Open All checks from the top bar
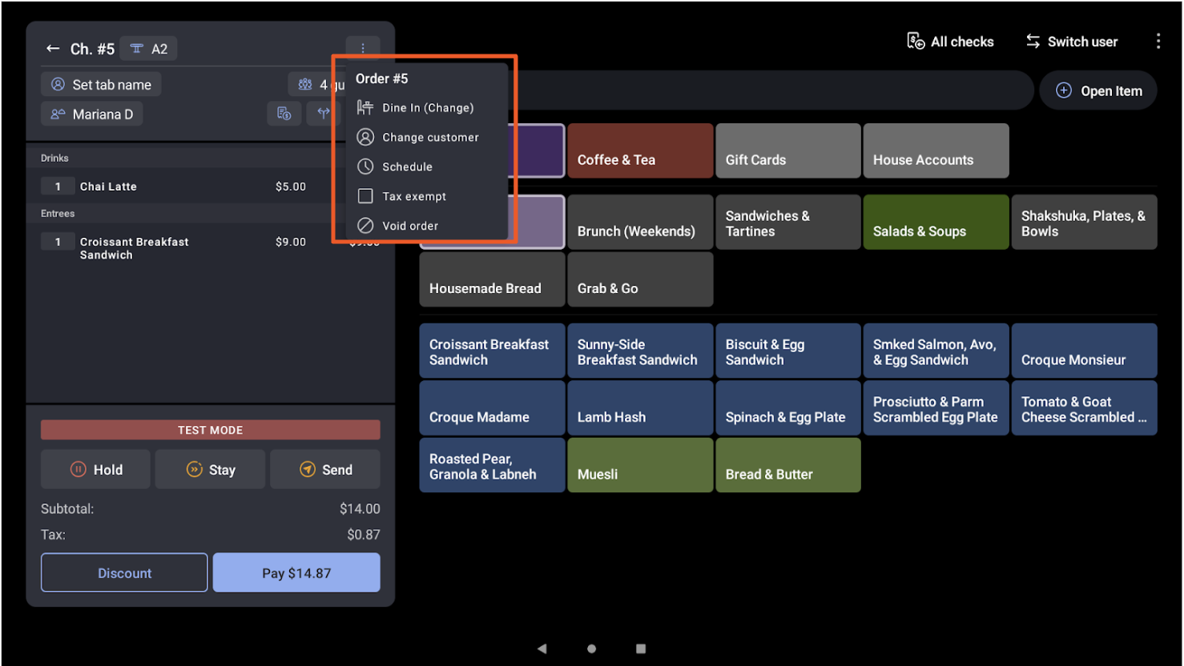 click(x=950, y=41)
